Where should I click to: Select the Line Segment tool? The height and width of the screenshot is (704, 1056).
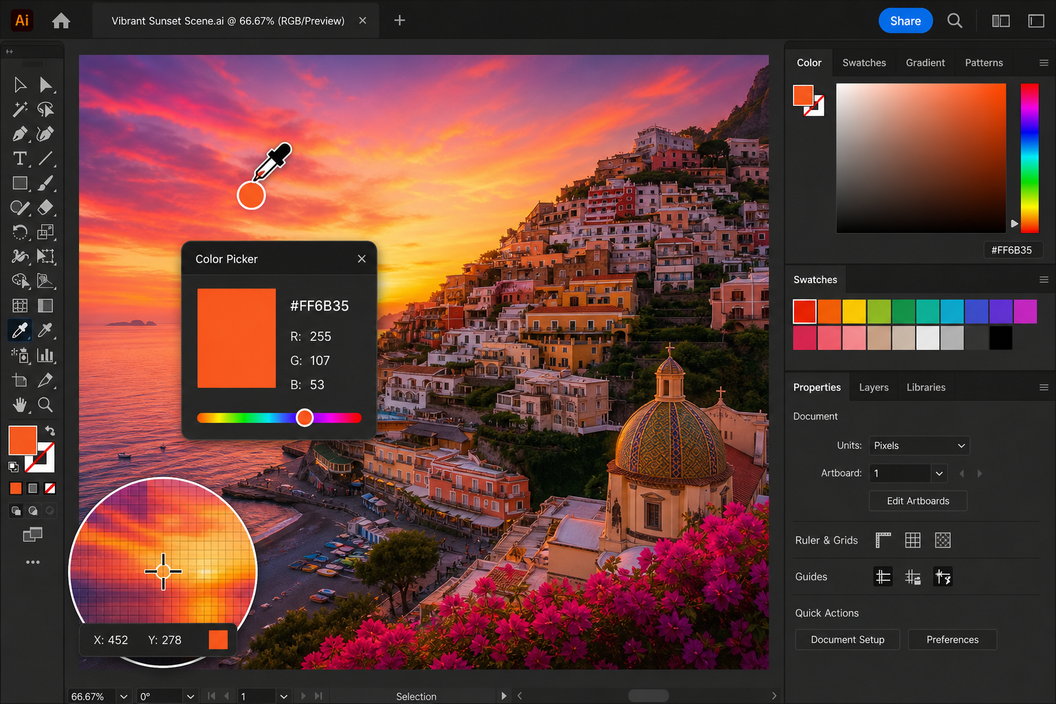pos(45,159)
